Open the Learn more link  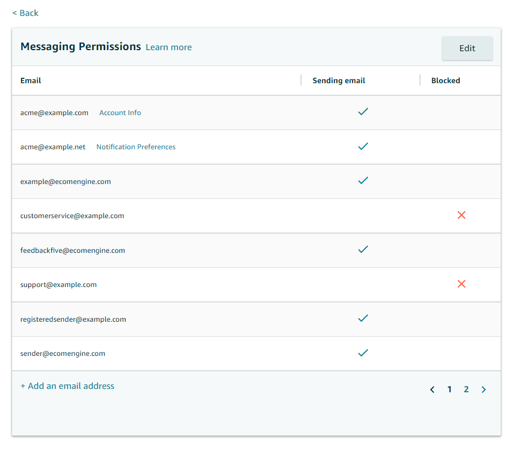[x=169, y=47]
